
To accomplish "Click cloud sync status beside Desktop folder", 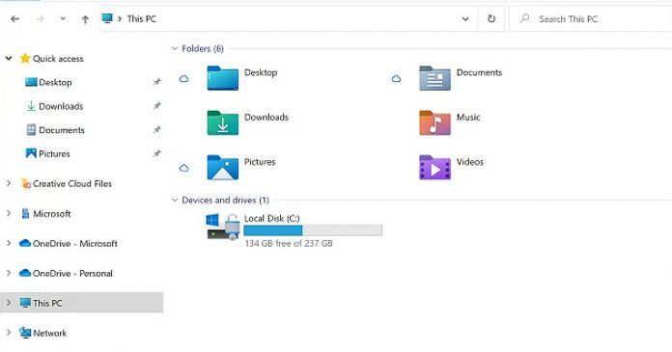I will click(183, 79).
